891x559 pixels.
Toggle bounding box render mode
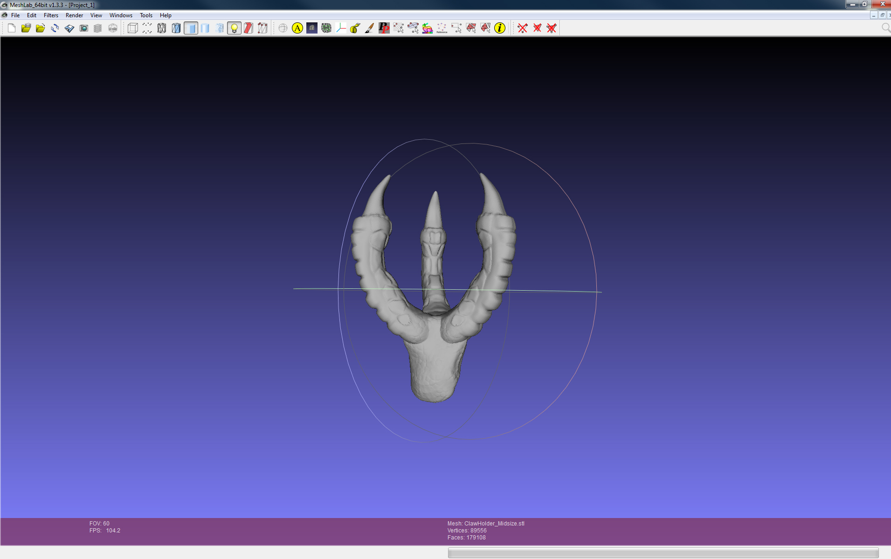[x=132, y=28]
